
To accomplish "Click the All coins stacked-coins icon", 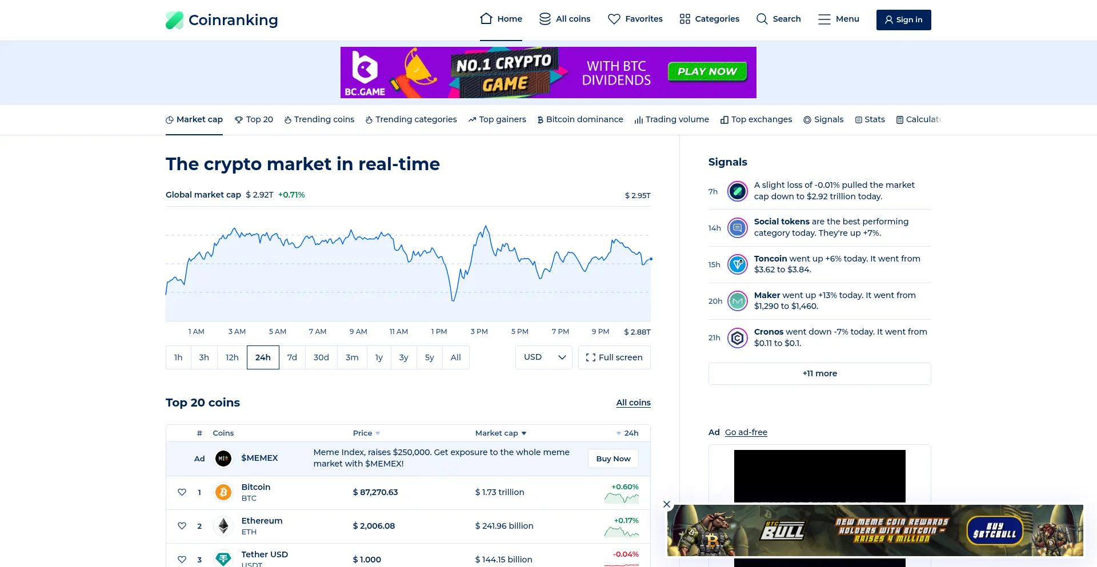I will (545, 18).
